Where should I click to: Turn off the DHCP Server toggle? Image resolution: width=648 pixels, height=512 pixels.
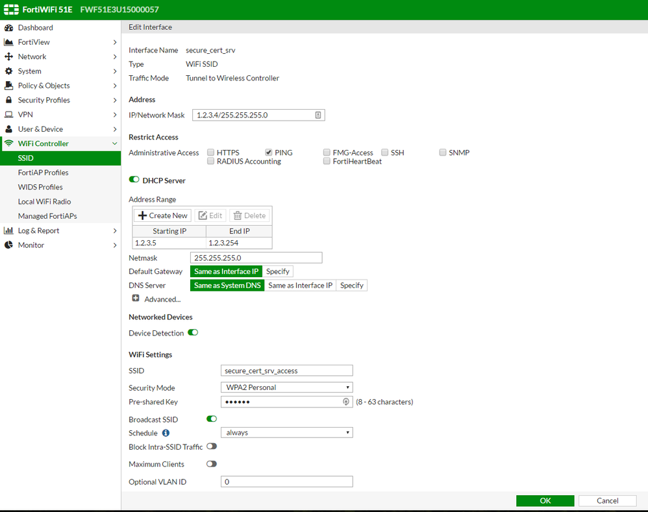tap(134, 180)
